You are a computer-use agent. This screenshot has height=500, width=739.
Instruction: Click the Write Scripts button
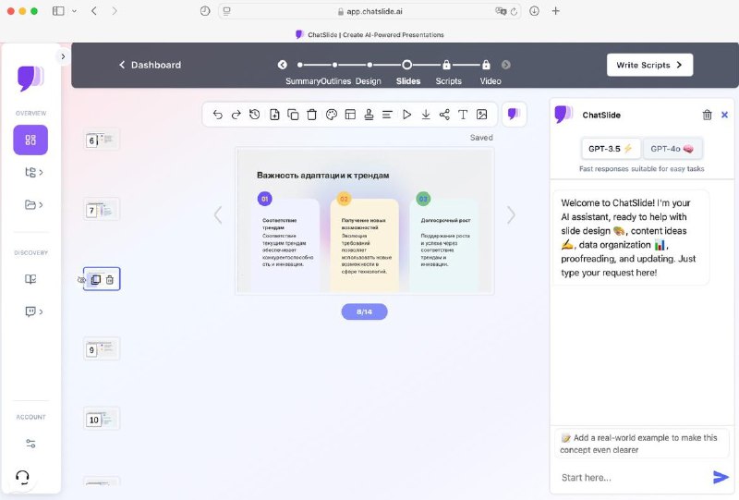pyautogui.click(x=649, y=65)
